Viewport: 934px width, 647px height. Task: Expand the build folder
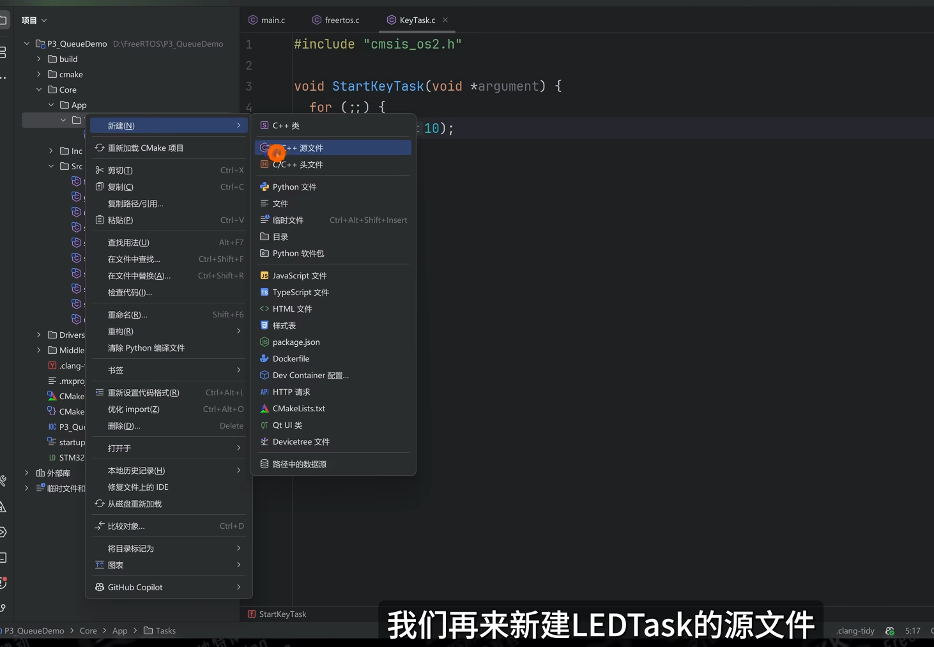click(x=39, y=59)
